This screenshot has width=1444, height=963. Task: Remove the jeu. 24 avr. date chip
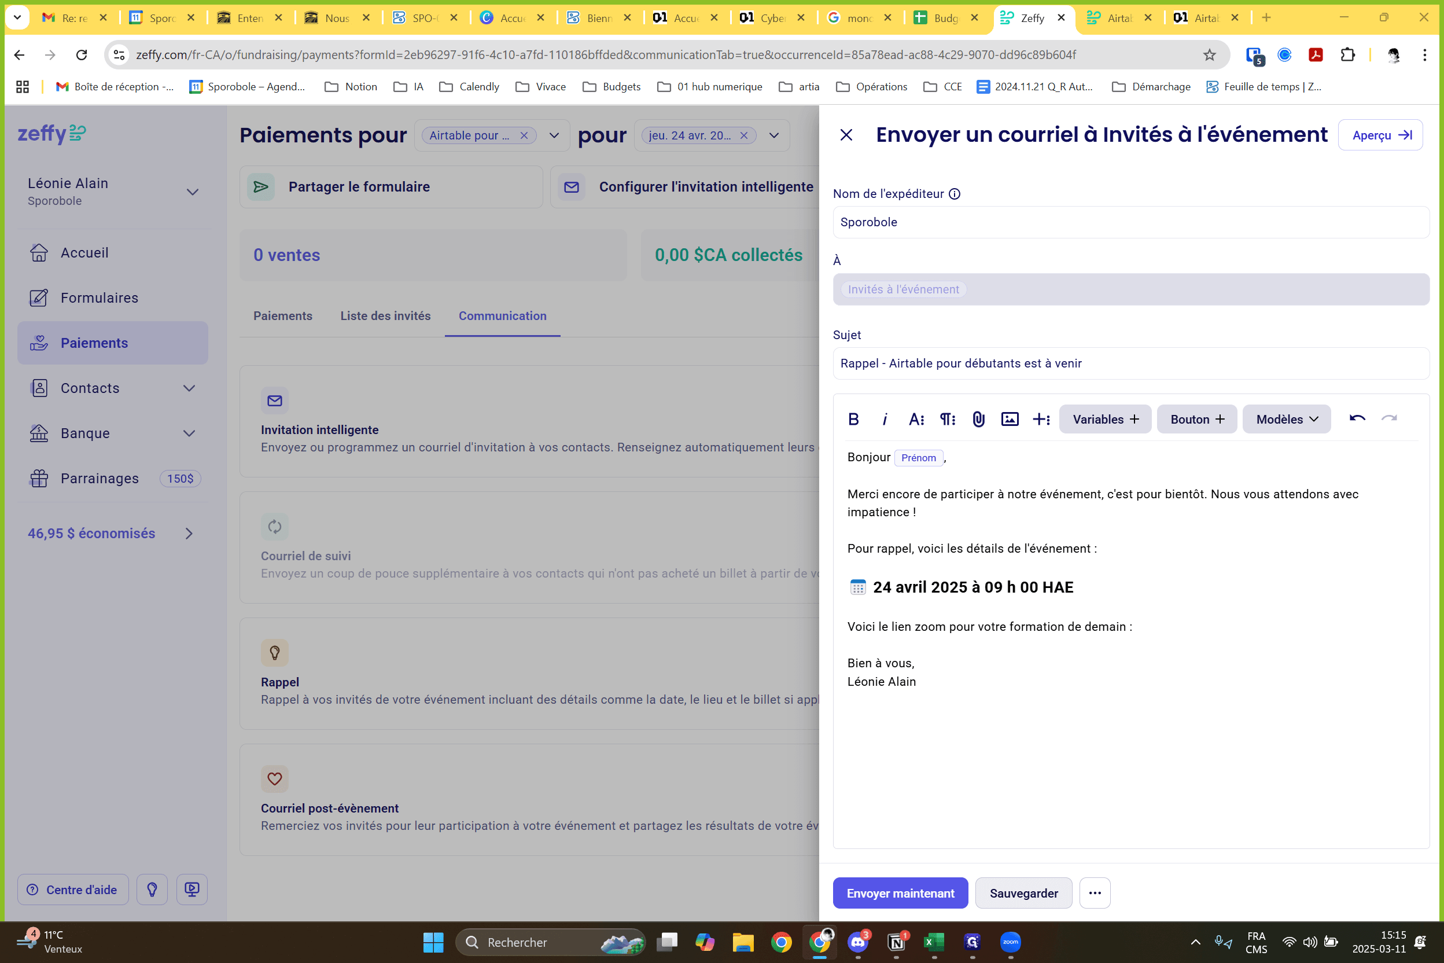[743, 135]
